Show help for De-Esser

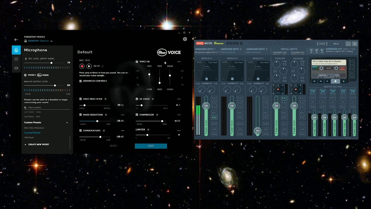[x=153, y=99]
